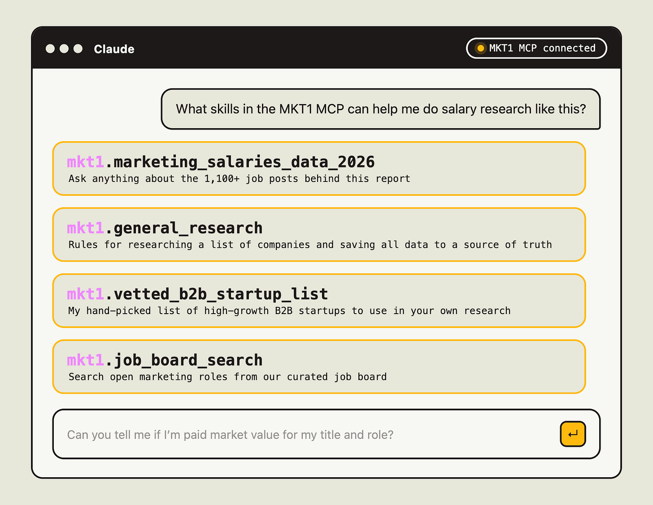This screenshot has height=505, width=653.
Task: Click the yellow send arrow button
Action: tap(573, 434)
